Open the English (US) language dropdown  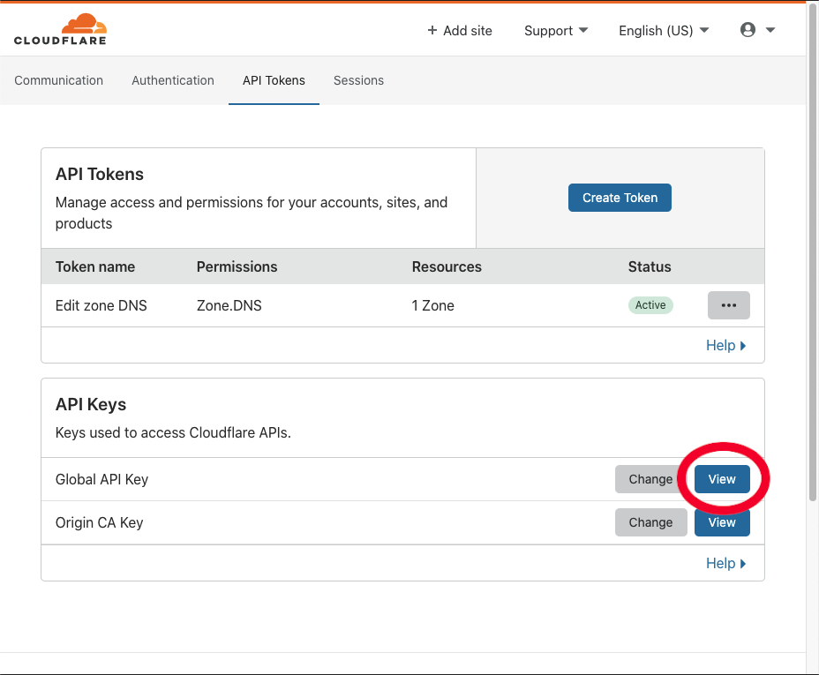pos(664,30)
